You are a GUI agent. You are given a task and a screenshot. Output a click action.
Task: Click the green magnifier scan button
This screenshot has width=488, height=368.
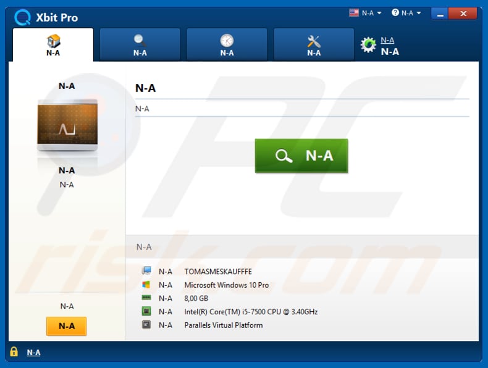(x=301, y=156)
